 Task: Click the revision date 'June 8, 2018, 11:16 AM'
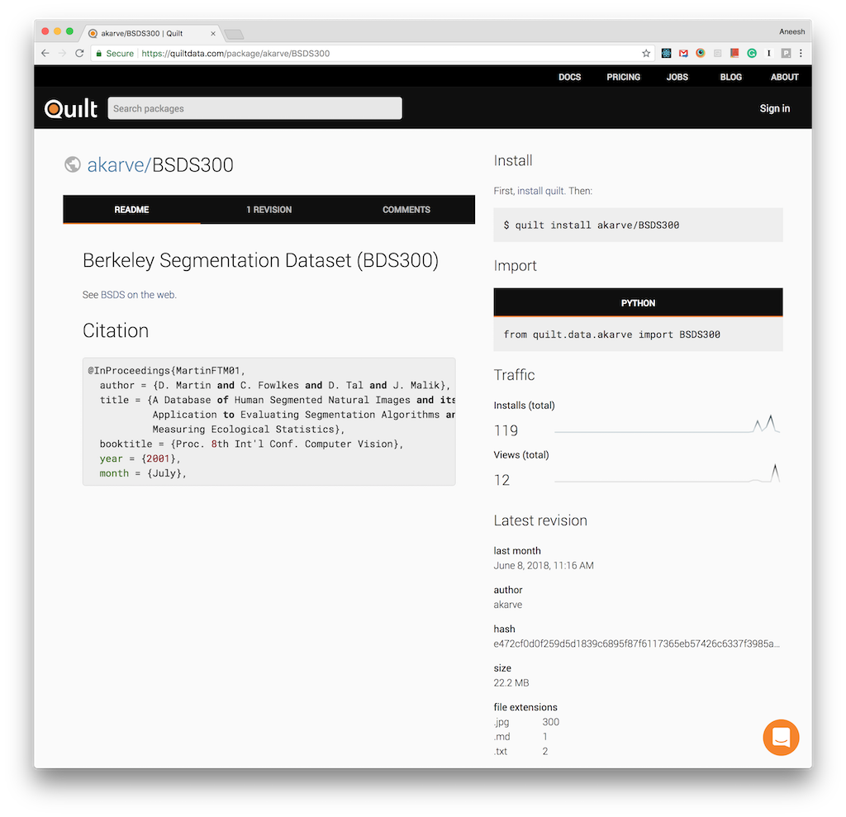click(544, 566)
